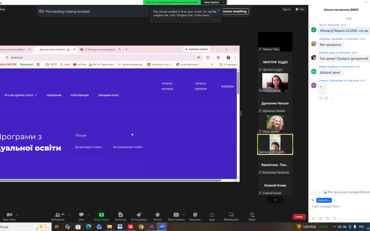The image size is (370, 231).
Task: Open text formatting icon in chat
Action: coord(314,219)
